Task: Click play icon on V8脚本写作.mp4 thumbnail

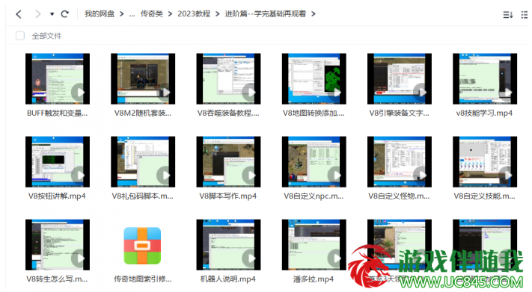Action: 250,175
